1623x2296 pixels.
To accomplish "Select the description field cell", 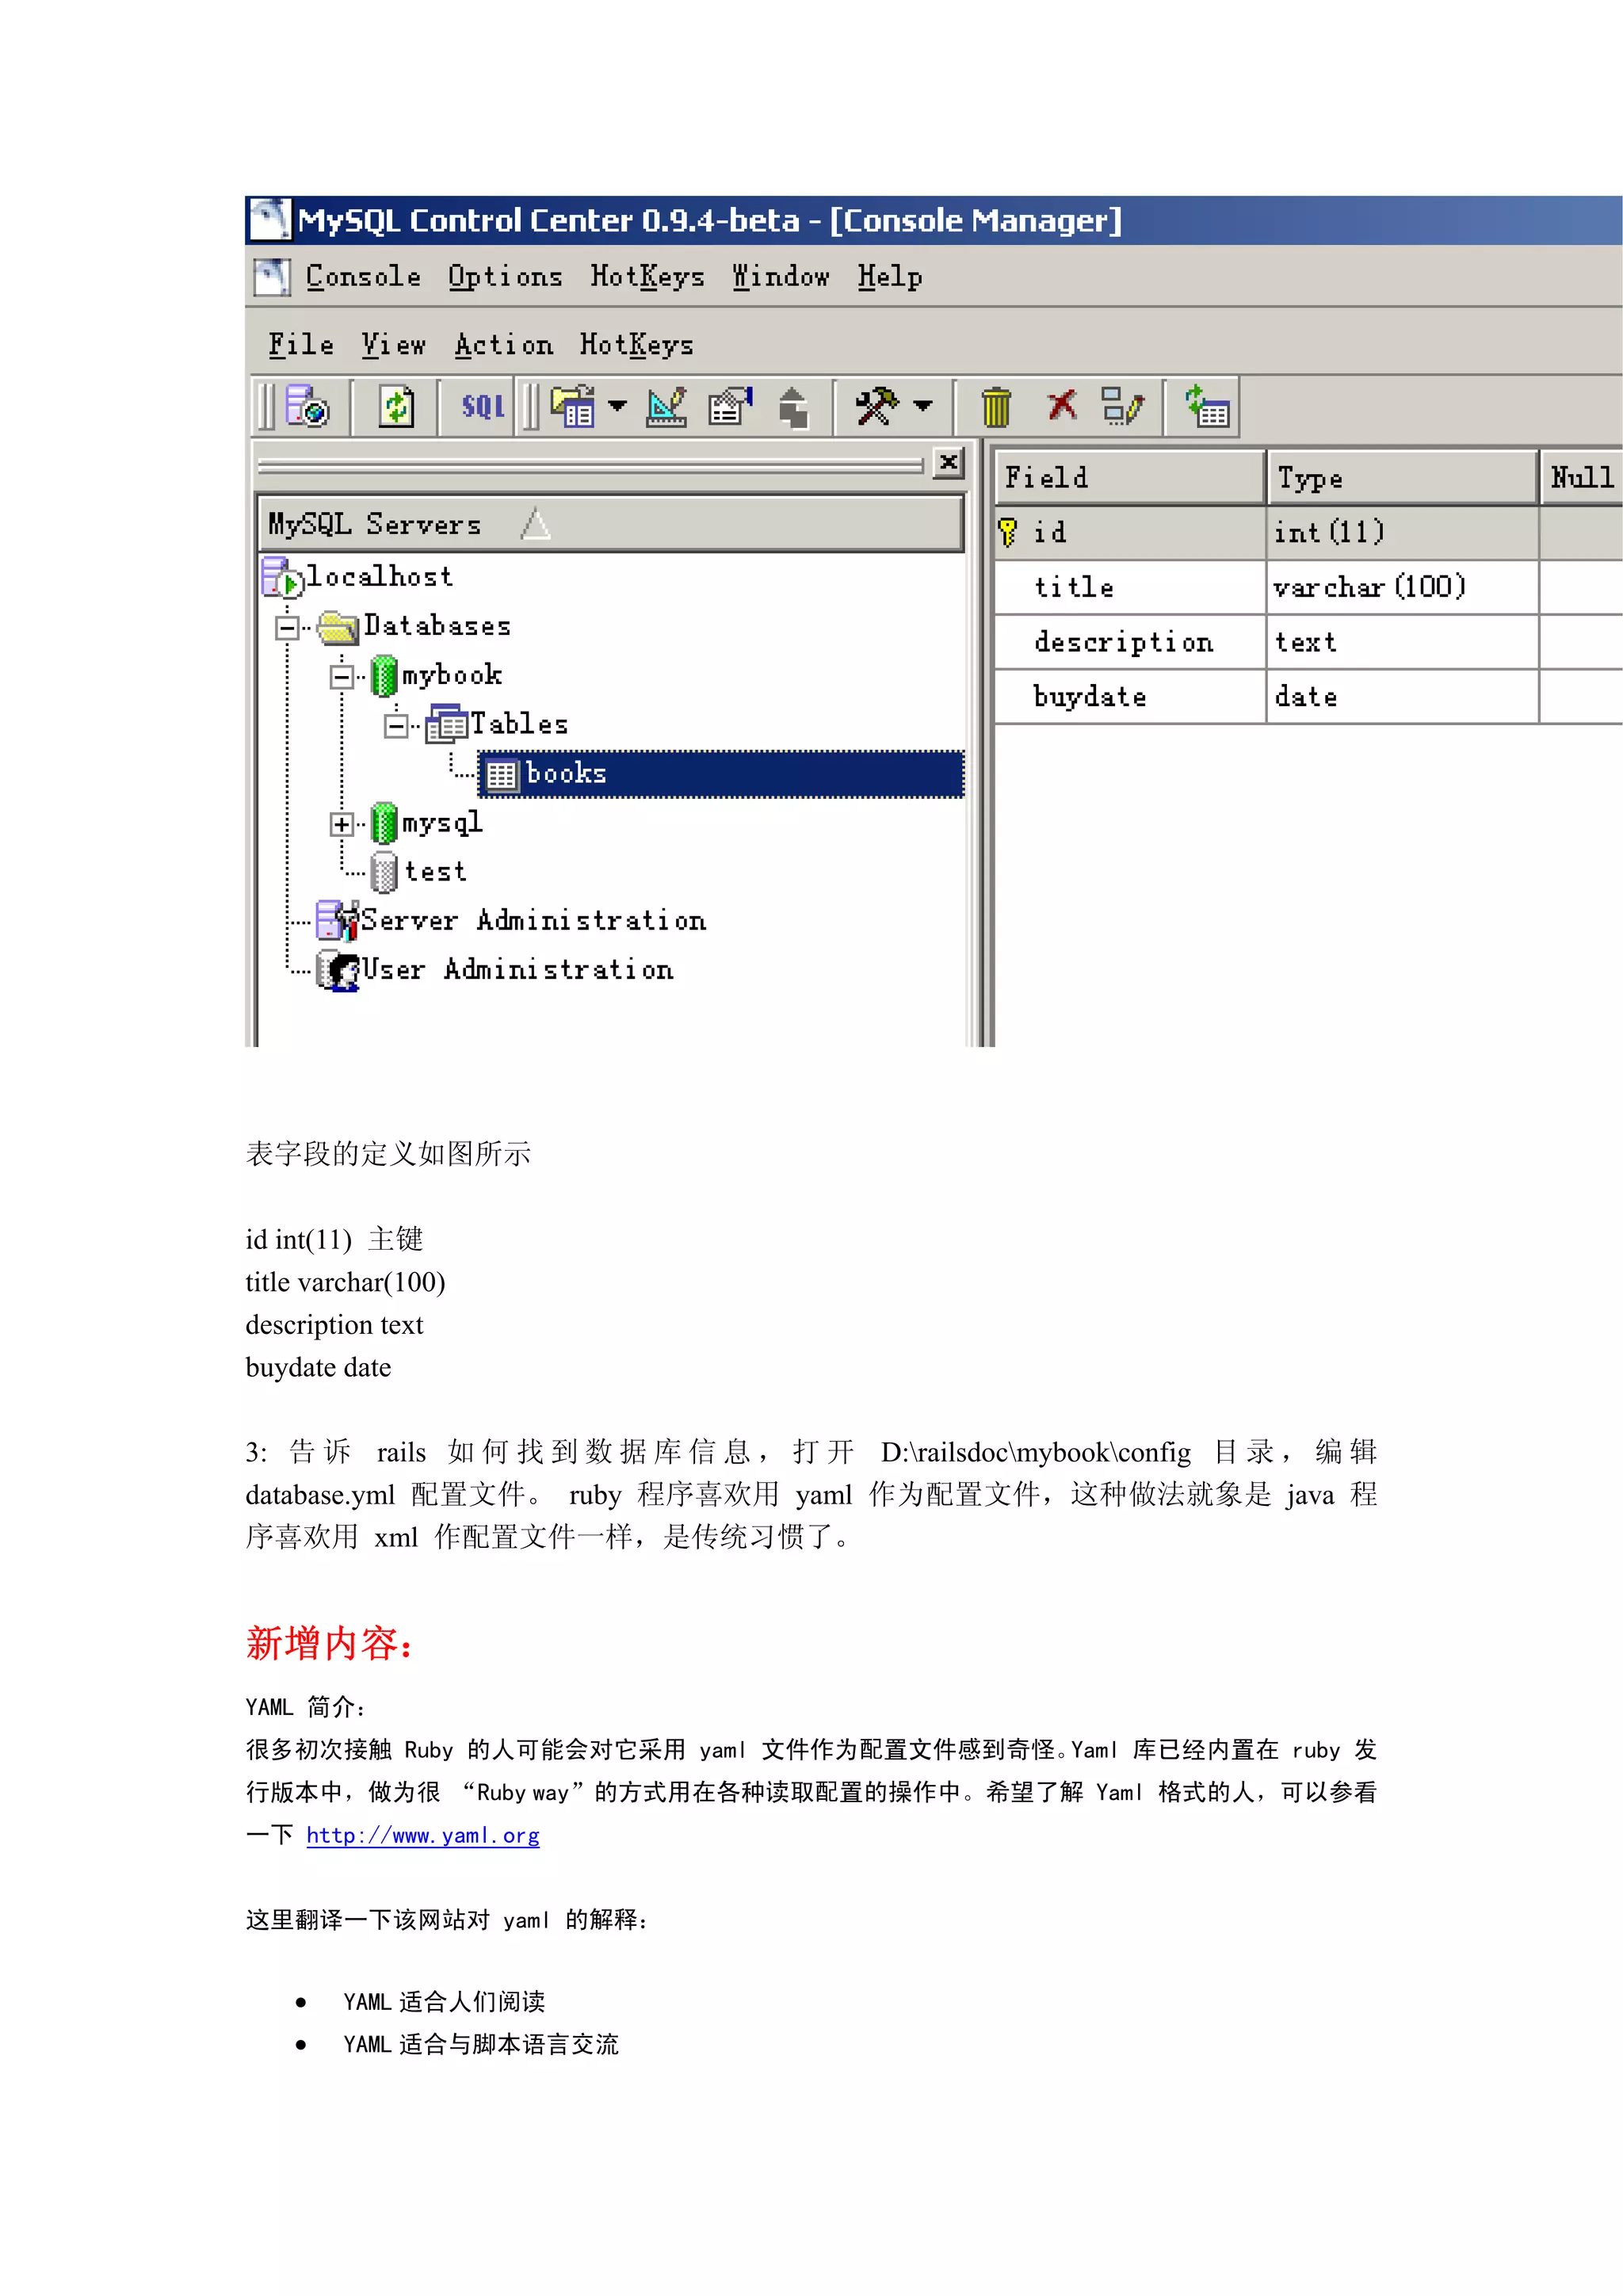I will click(1130, 642).
